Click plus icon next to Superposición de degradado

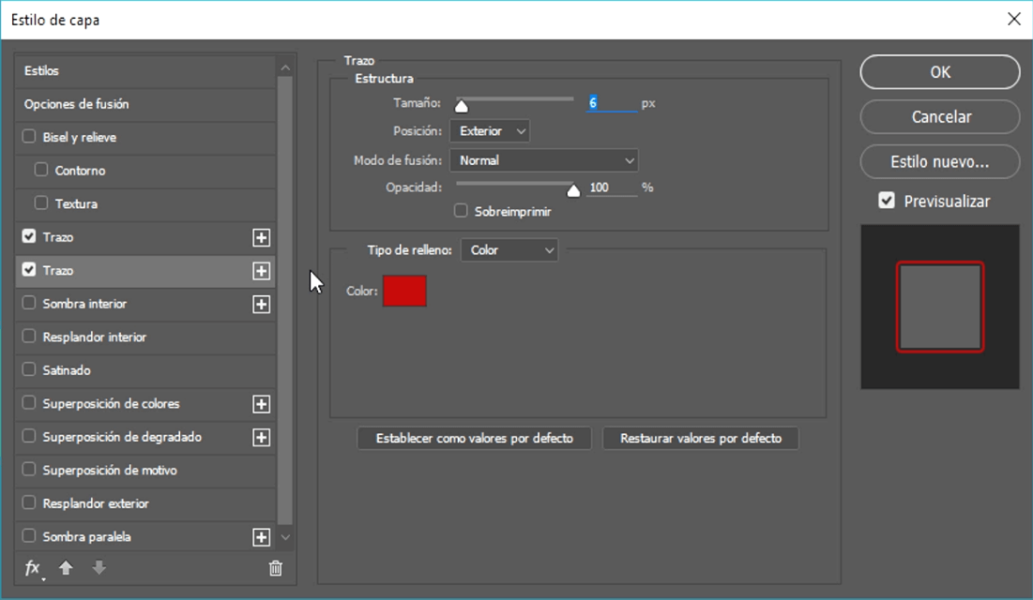(x=262, y=437)
